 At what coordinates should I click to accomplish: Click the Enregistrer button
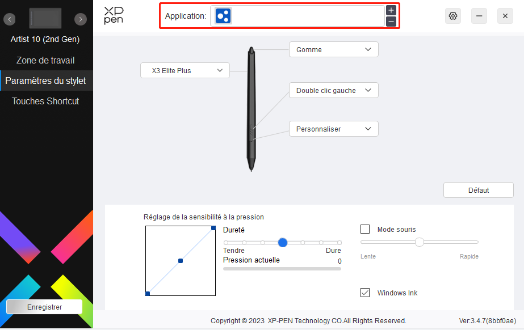click(44, 307)
